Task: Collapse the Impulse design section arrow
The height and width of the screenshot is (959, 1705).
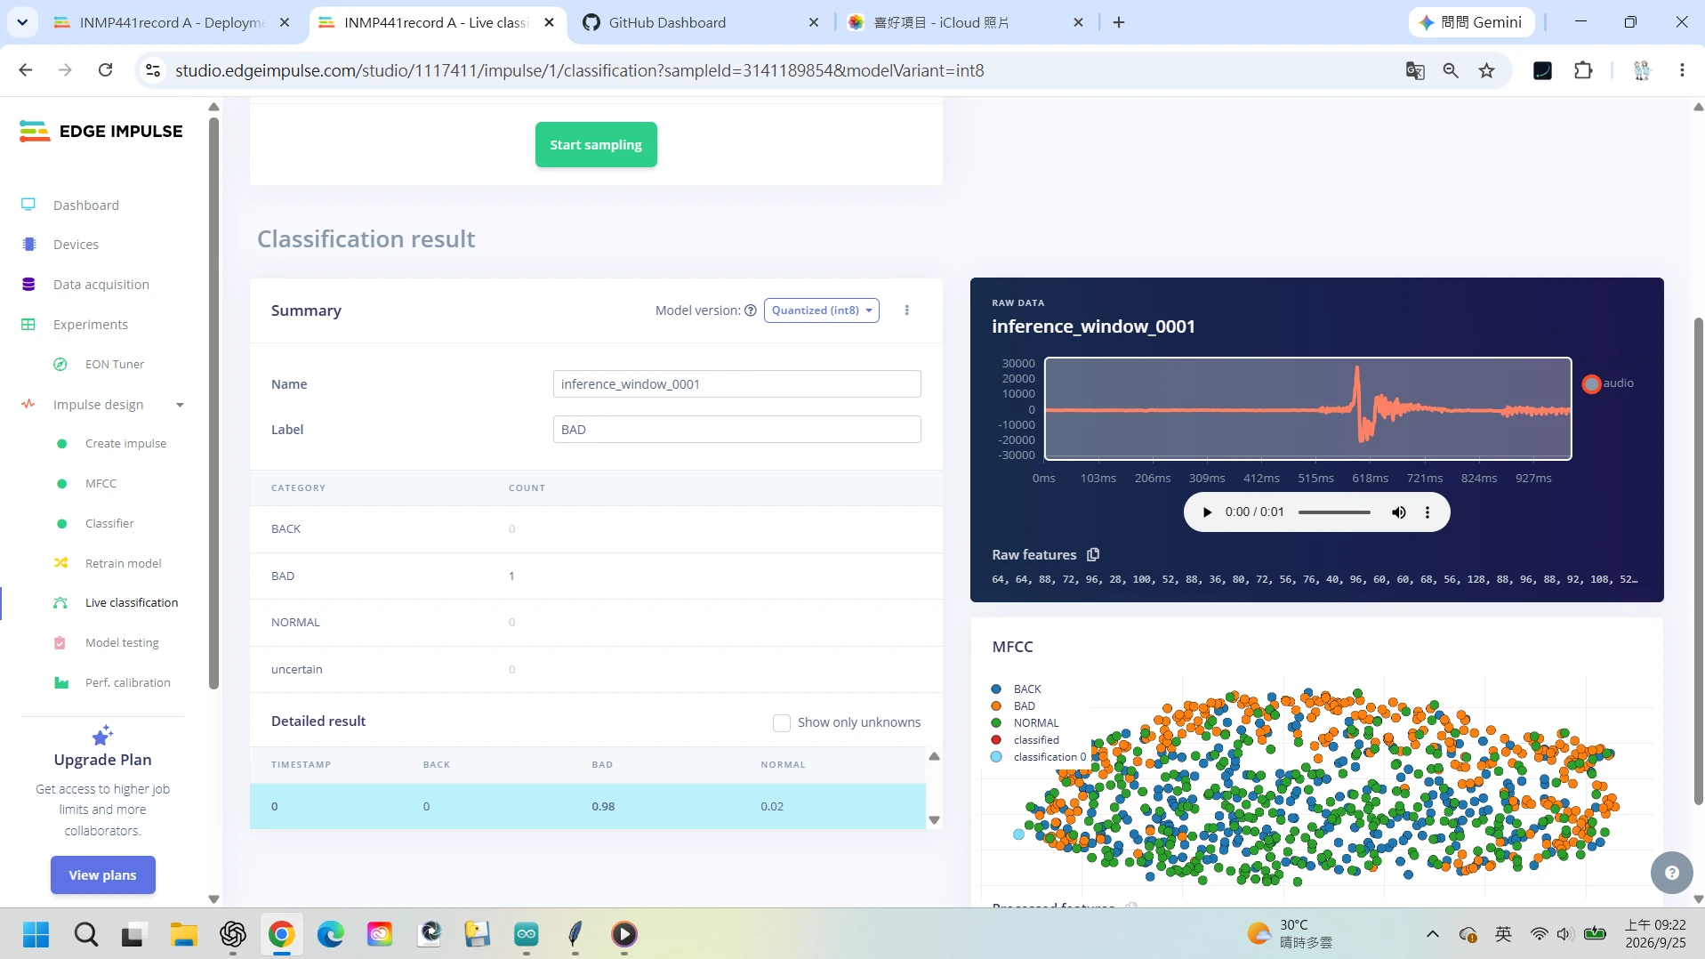Action: pos(180,405)
